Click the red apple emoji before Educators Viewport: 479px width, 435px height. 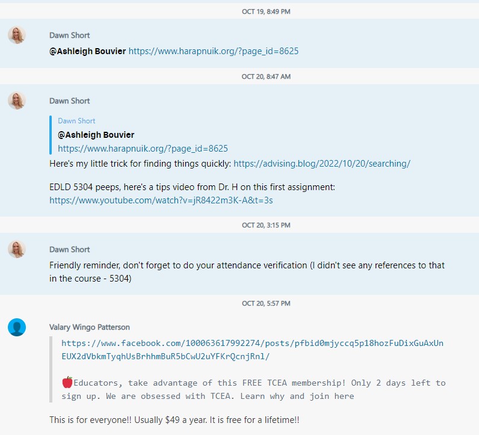[x=67, y=383]
